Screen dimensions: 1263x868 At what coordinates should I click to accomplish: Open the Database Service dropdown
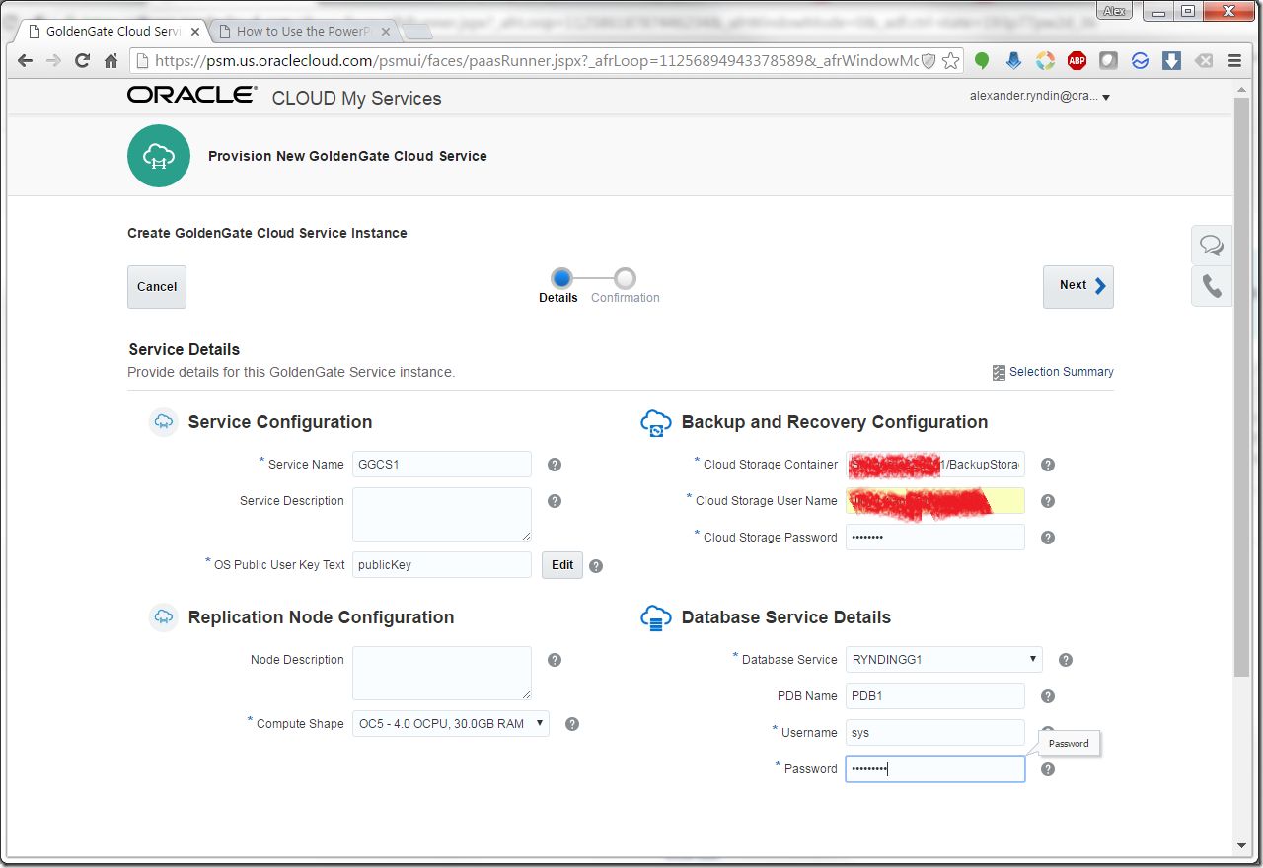click(944, 660)
